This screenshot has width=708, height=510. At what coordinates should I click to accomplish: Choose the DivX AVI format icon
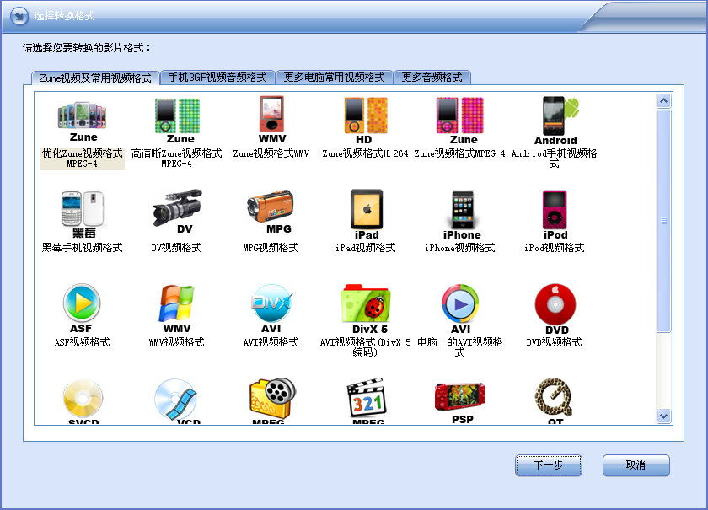pyautogui.click(x=271, y=309)
